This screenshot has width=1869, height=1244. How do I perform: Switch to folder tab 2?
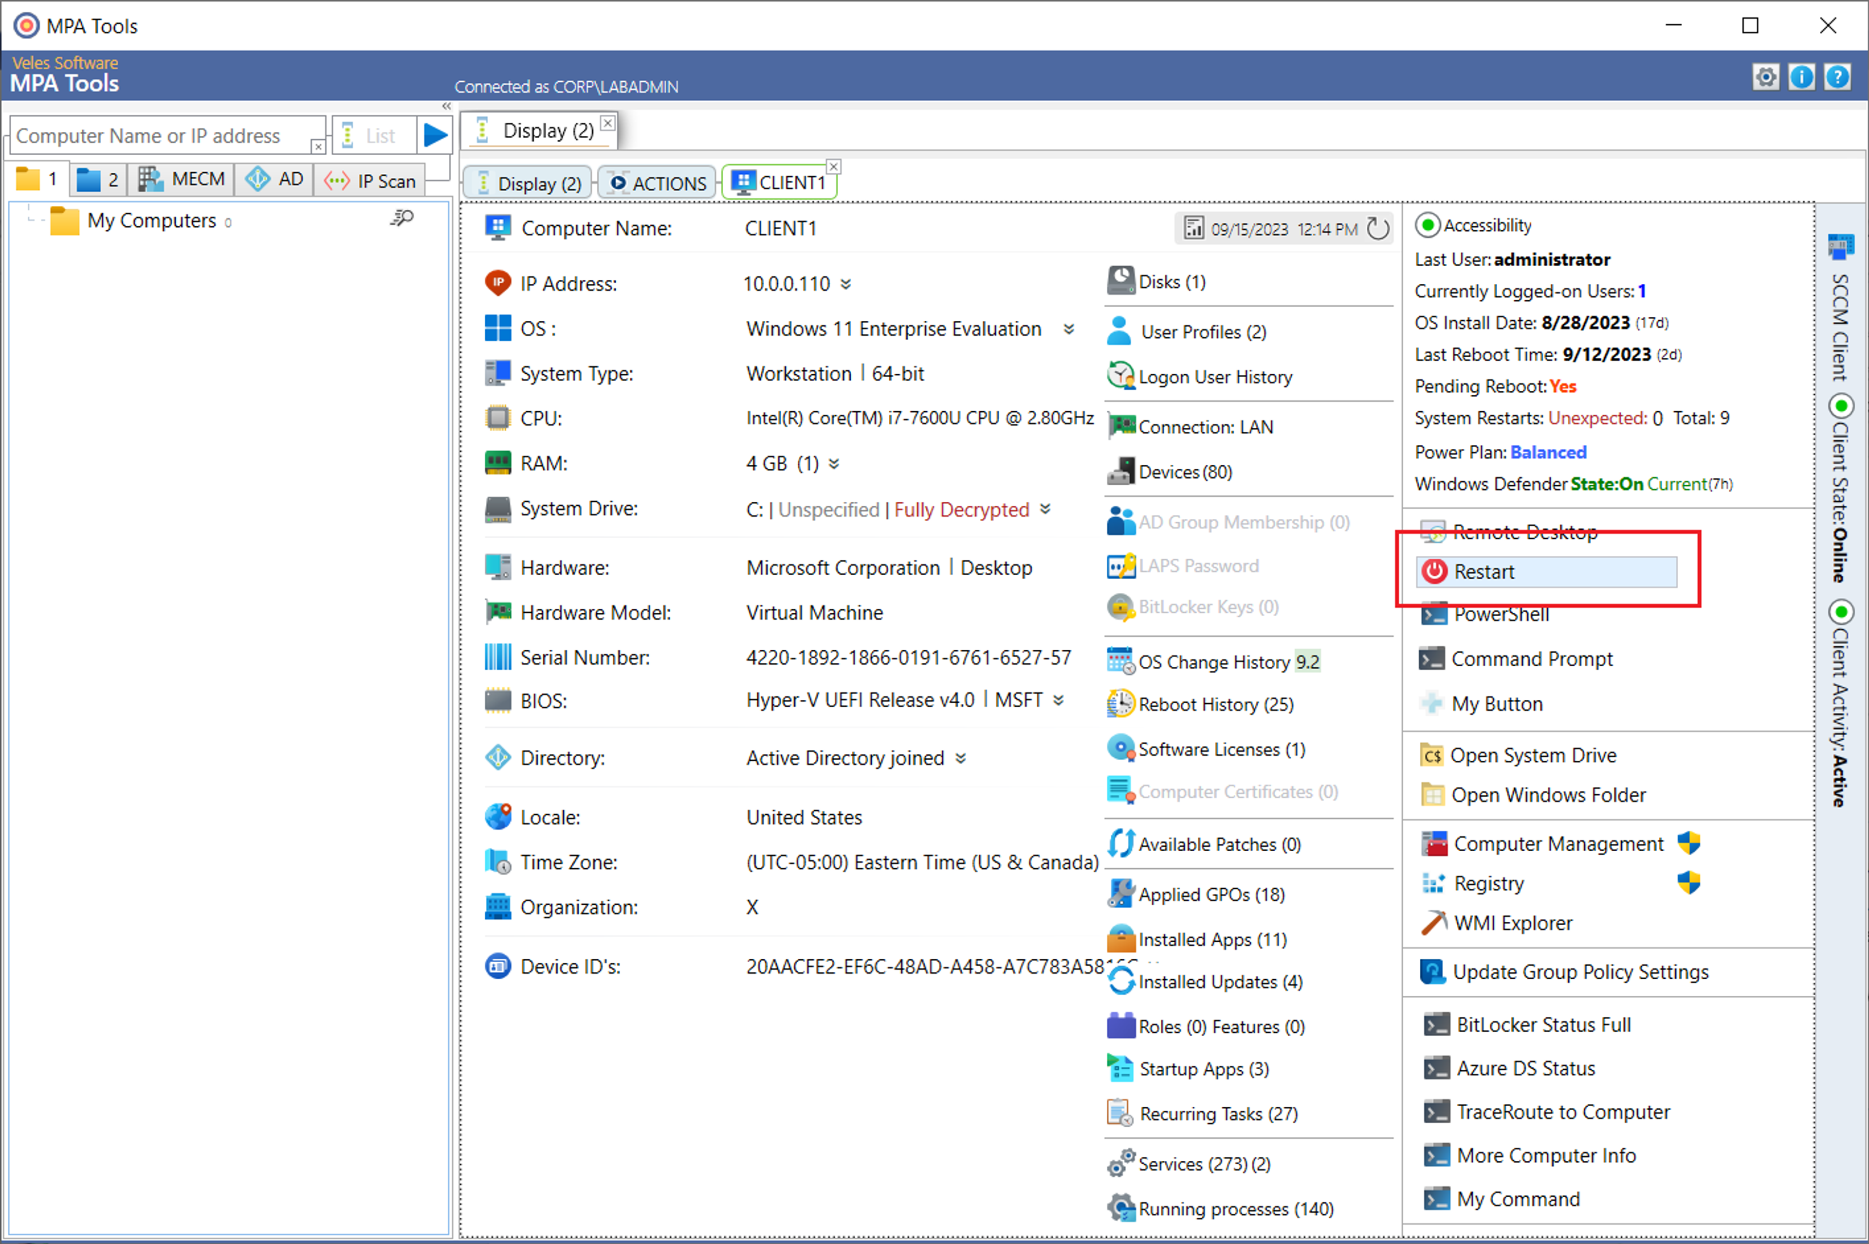98,179
